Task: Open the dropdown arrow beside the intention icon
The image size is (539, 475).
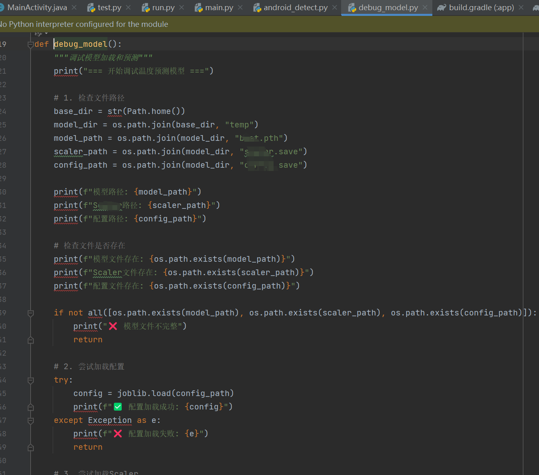Action: (46, 33)
